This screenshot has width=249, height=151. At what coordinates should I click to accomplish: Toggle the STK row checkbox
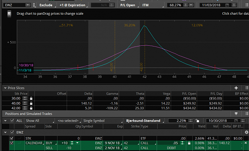coord(12,138)
